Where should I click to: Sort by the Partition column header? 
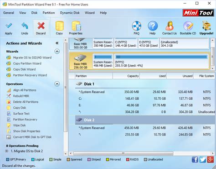[94, 76]
